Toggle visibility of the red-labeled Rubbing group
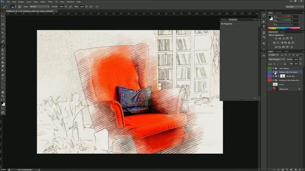This screenshot has width=305, height=171. click(x=270, y=80)
